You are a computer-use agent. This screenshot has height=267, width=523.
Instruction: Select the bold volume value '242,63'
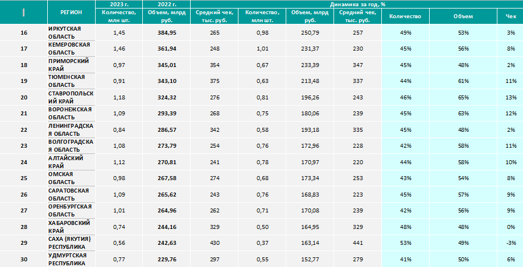pyautogui.click(x=167, y=243)
